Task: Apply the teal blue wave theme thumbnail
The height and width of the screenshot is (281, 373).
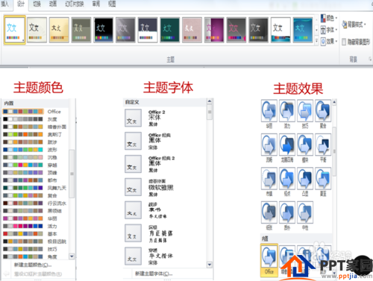Action: coord(303,30)
